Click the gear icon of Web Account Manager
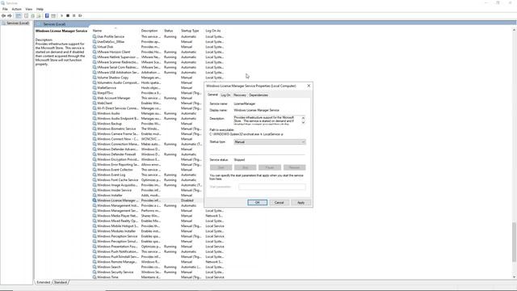Image resolution: width=517 pixels, height=291 pixels. 95,98
